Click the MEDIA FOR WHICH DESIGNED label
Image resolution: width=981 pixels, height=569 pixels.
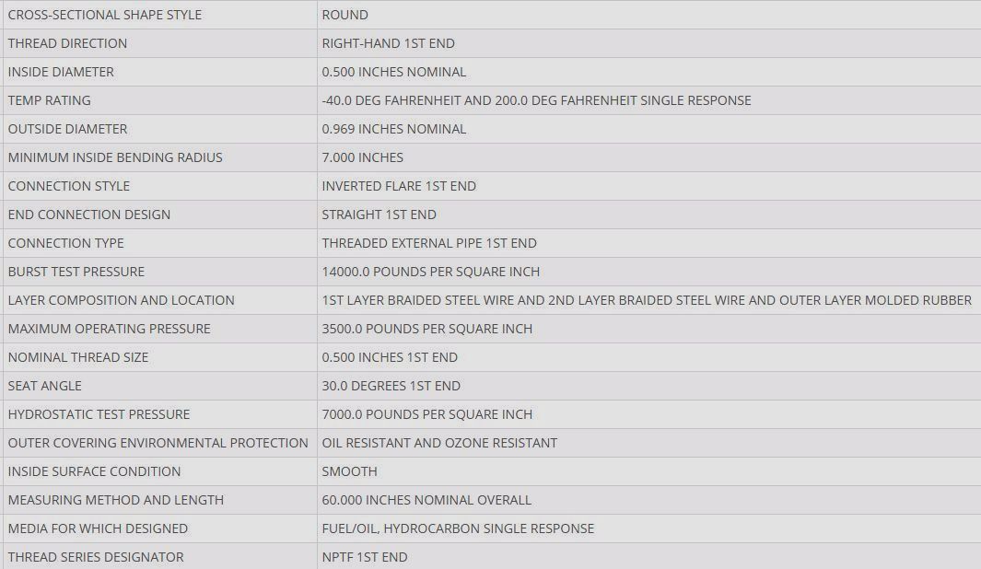pyautogui.click(x=98, y=528)
